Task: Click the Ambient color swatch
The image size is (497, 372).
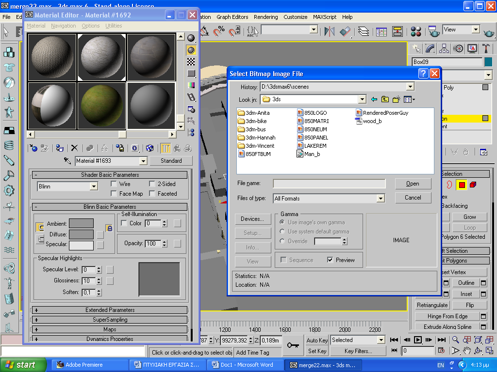Action: tap(82, 223)
